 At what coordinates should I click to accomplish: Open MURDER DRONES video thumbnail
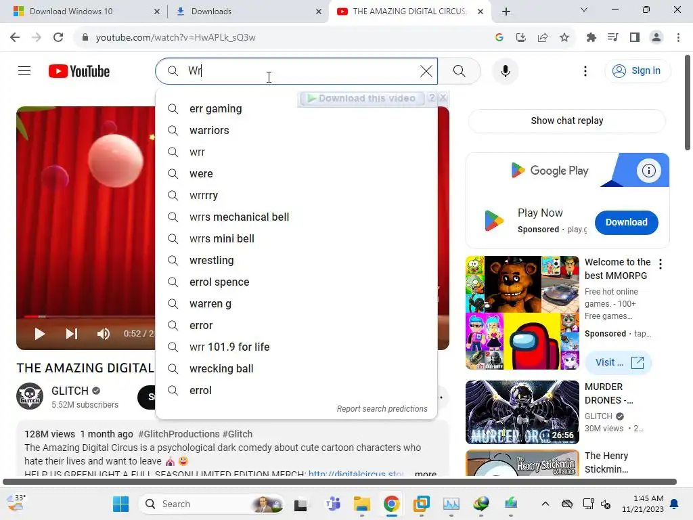(x=522, y=412)
